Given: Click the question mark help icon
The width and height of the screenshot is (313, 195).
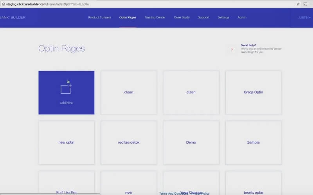Looking at the screenshot, I should (232, 50).
